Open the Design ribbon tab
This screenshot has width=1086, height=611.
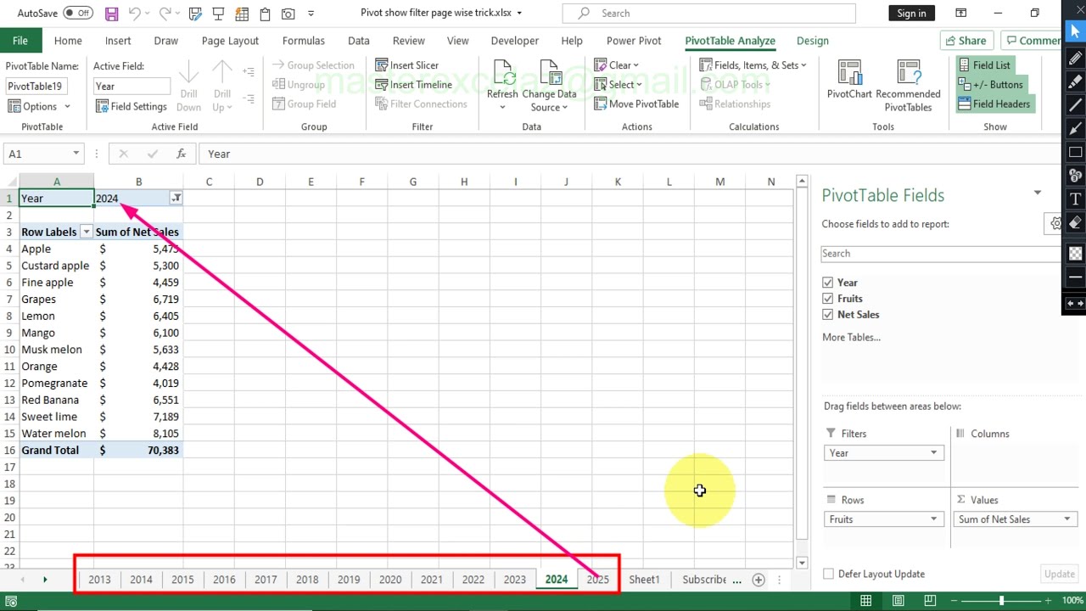(813, 41)
